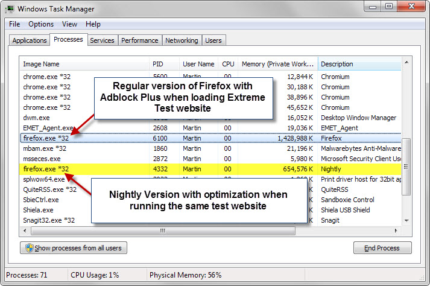430x286 pixels.
Task: Click chrome.exe row using 30,188 K
Action: tap(210, 87)
